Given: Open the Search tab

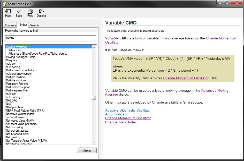Looking at the screenshot, I should point(34,25).
